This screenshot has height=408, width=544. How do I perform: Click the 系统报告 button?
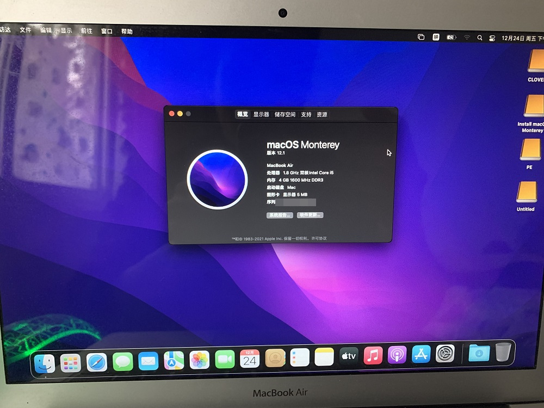click(280, 215)
